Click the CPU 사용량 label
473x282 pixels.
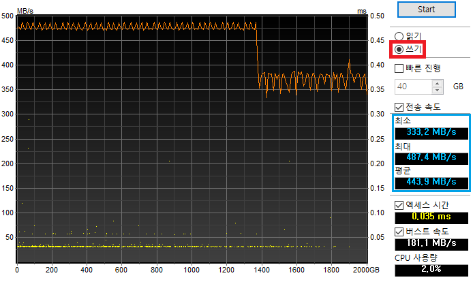416,258
